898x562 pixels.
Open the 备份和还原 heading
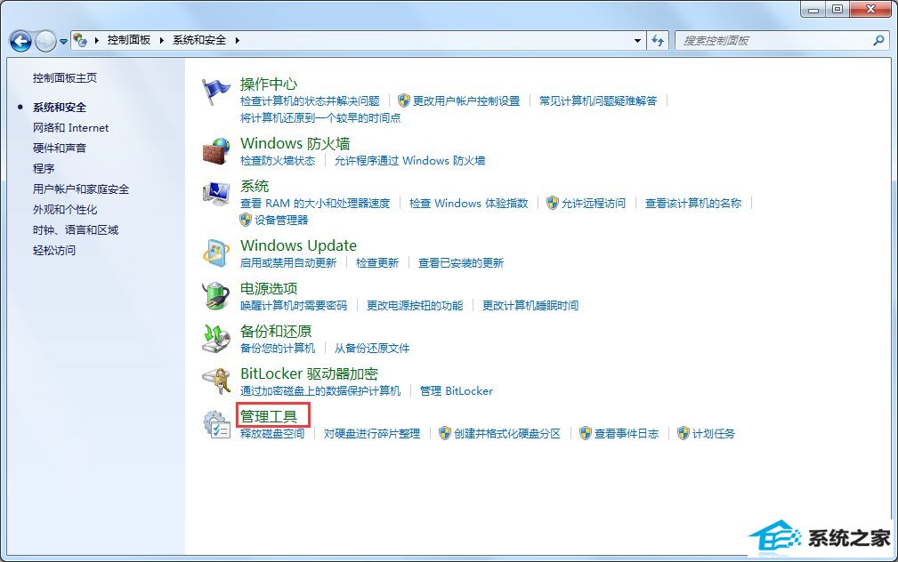point(276,331)
